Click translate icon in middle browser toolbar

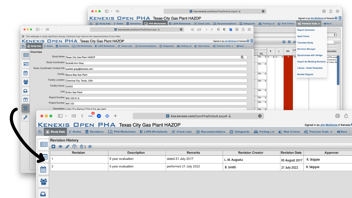[x=231, y=30]
